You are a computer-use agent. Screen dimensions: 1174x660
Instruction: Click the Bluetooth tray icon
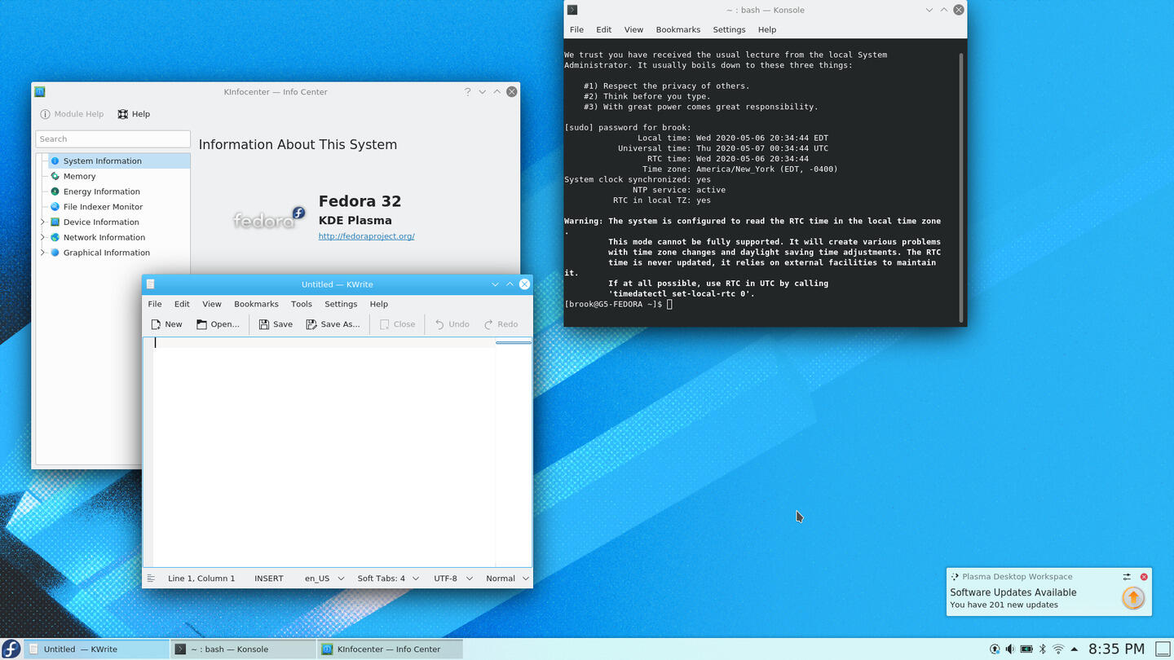click(x=1042, y=649)
